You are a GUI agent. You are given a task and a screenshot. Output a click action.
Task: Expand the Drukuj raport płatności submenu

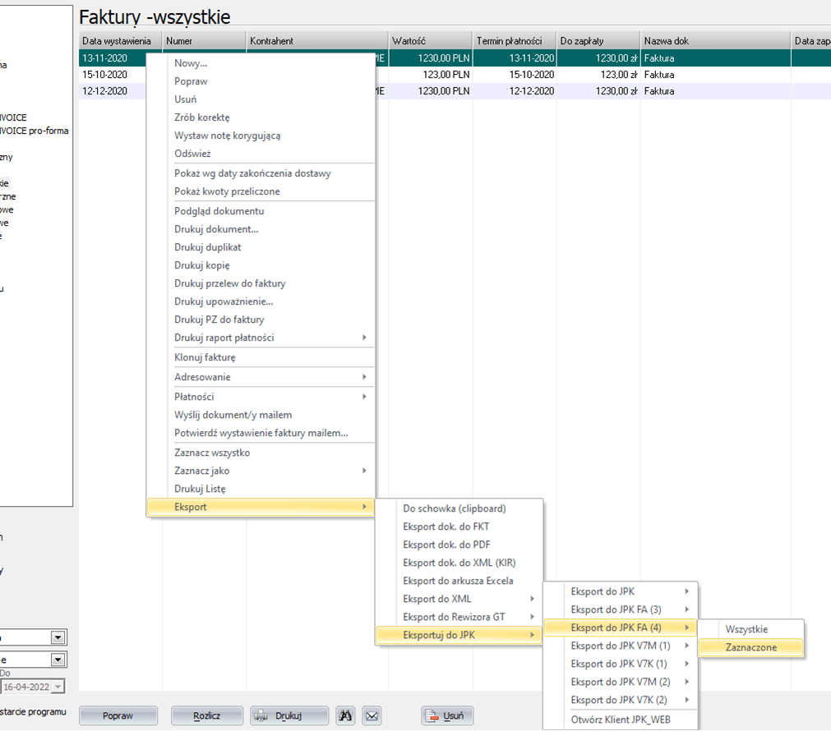coord(260,338)
